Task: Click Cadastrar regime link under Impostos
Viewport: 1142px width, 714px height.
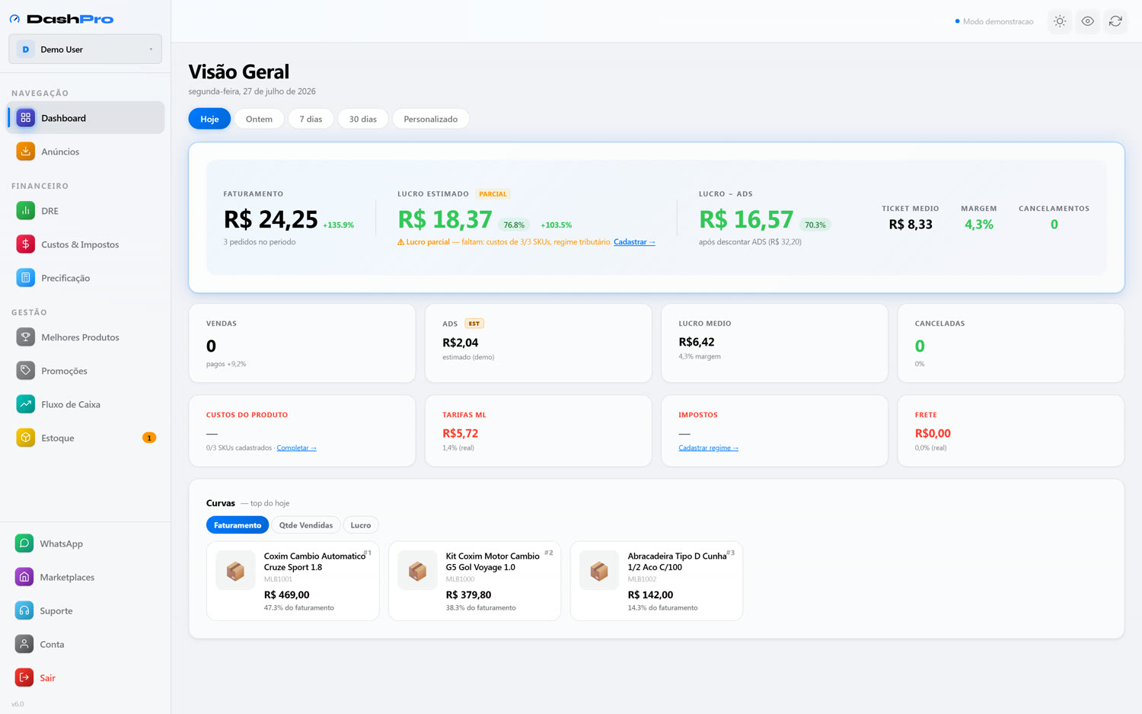Action: 708,448
